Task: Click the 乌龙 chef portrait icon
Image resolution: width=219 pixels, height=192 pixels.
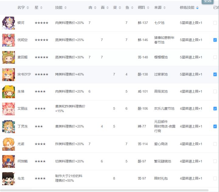Action: [x=9, y=179]
